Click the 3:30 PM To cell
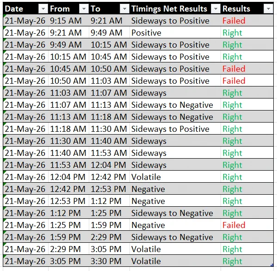The image size is (277, 271). [109, 261]
